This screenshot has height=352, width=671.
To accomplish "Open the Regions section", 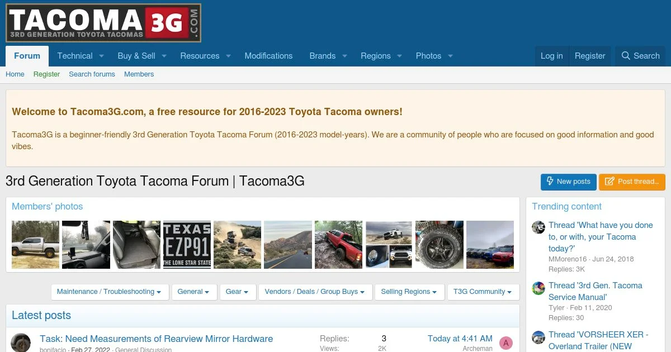I will [x=376, y=56].
